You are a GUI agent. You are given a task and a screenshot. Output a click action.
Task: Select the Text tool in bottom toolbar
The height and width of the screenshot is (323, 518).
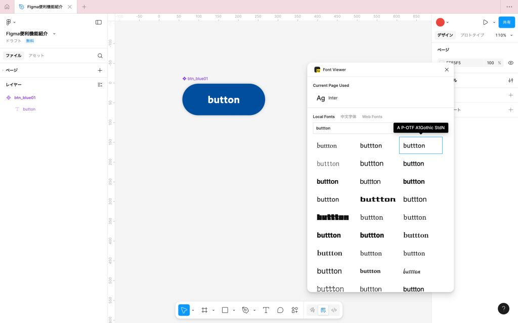point(266,310)
